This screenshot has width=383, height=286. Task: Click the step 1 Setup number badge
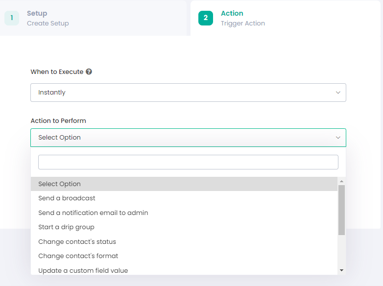[12, 18]
